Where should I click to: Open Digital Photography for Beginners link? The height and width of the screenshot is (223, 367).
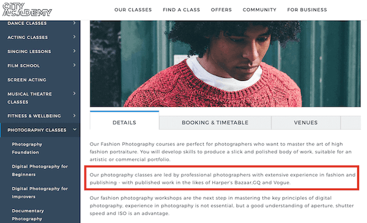40,170
